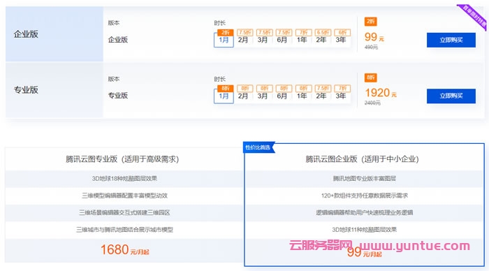Viewport: 489px width, 271px height.
Task: Click the crossed-out 2400元 original price
Action: (372, 103)
